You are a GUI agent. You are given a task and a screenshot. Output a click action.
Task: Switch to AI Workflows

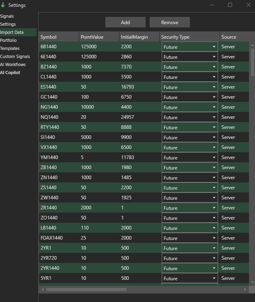click(x=13, y=64)
